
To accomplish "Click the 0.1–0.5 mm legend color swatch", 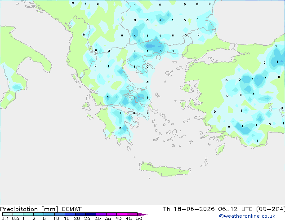I will [x=8, y=214].
